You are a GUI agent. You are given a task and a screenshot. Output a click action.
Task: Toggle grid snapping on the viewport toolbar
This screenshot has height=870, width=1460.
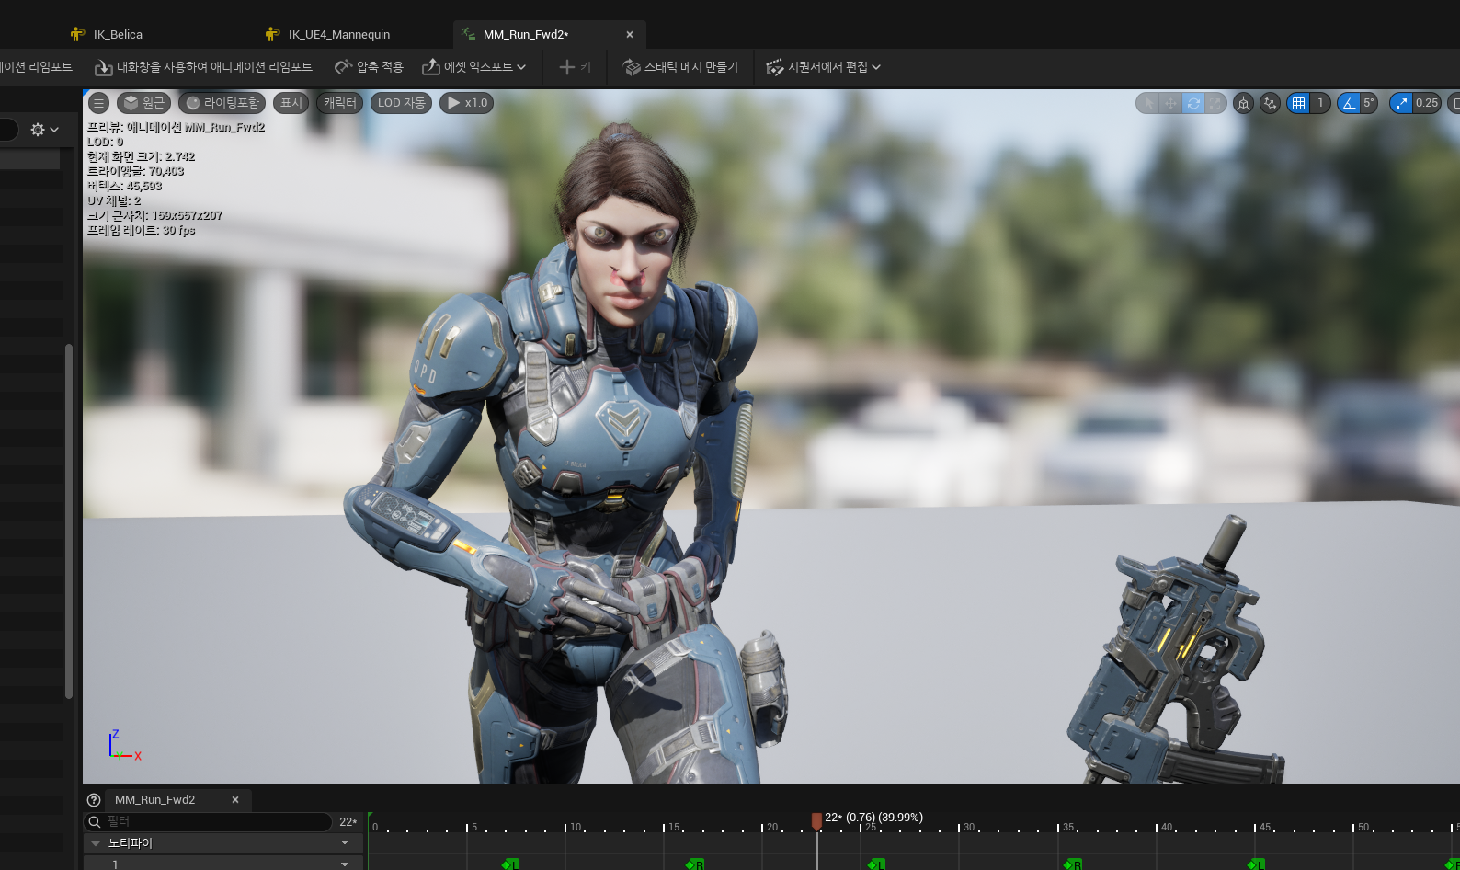pos(1298,103)
